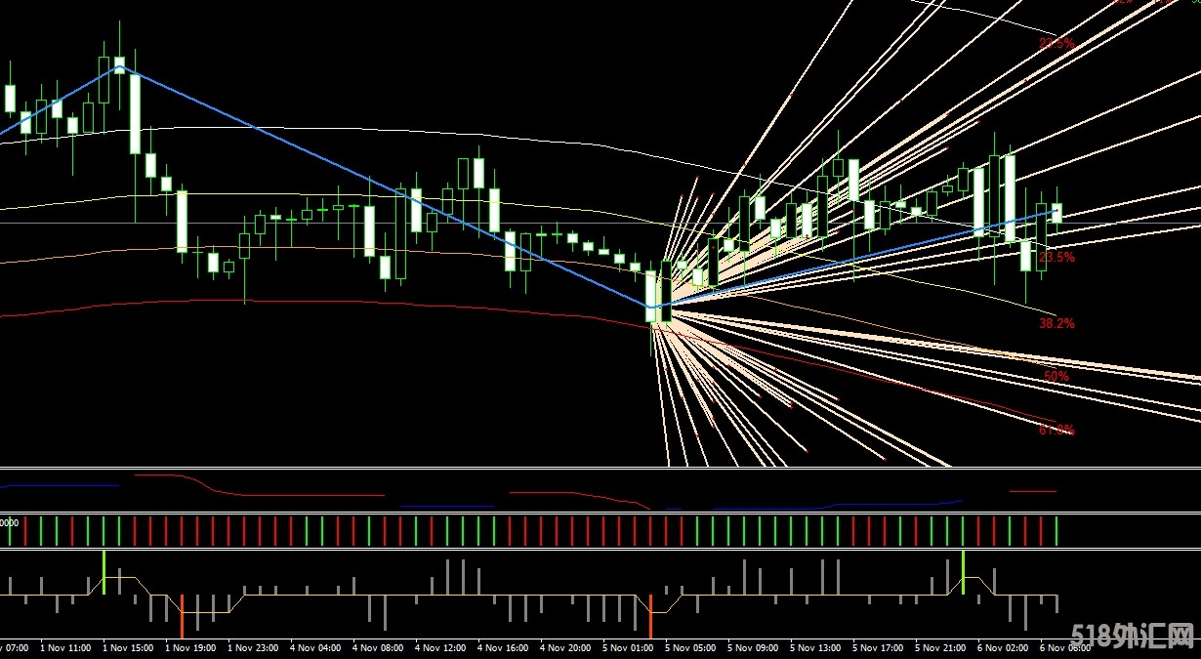This screenshot has width=1201, height=659.
Task: Click the short red line segment at indicator right end
Action: 1033,491
